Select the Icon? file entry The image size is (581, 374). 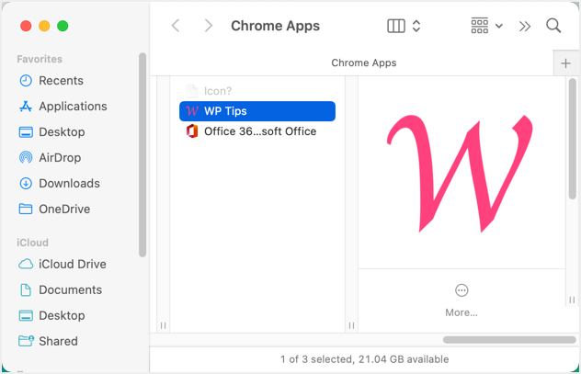[217, 91]
